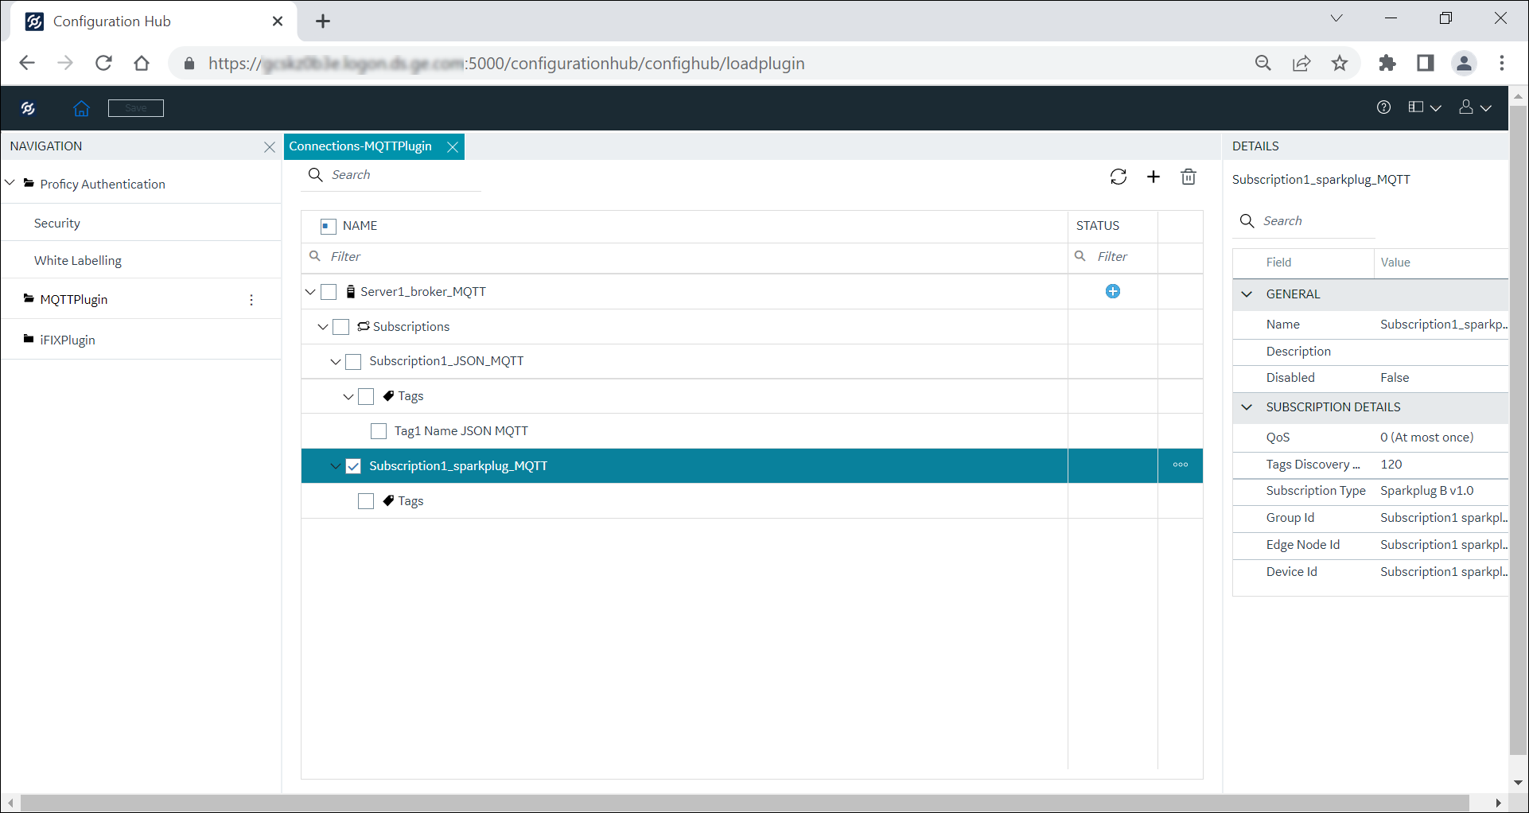Screen dimensions: 1529x813
Task: Click the Save button in the header
Action: pos(136,108)
